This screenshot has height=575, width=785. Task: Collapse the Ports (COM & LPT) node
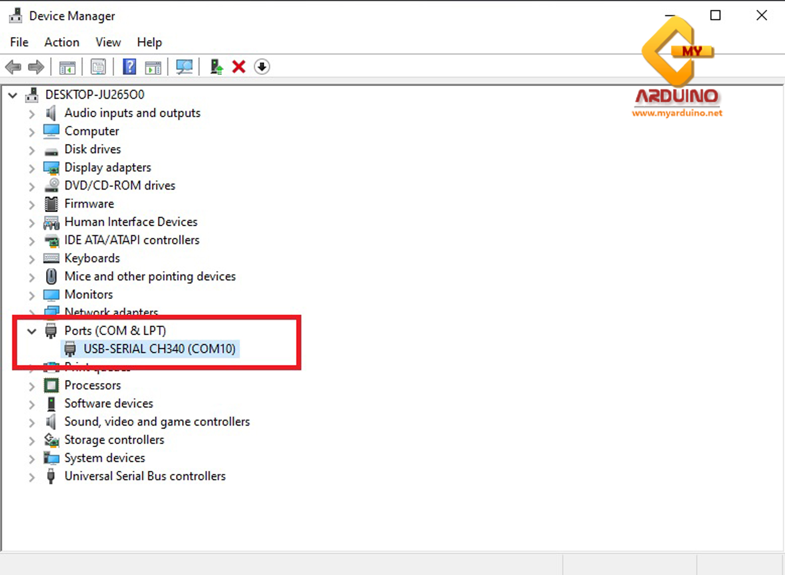pos(32,331)
